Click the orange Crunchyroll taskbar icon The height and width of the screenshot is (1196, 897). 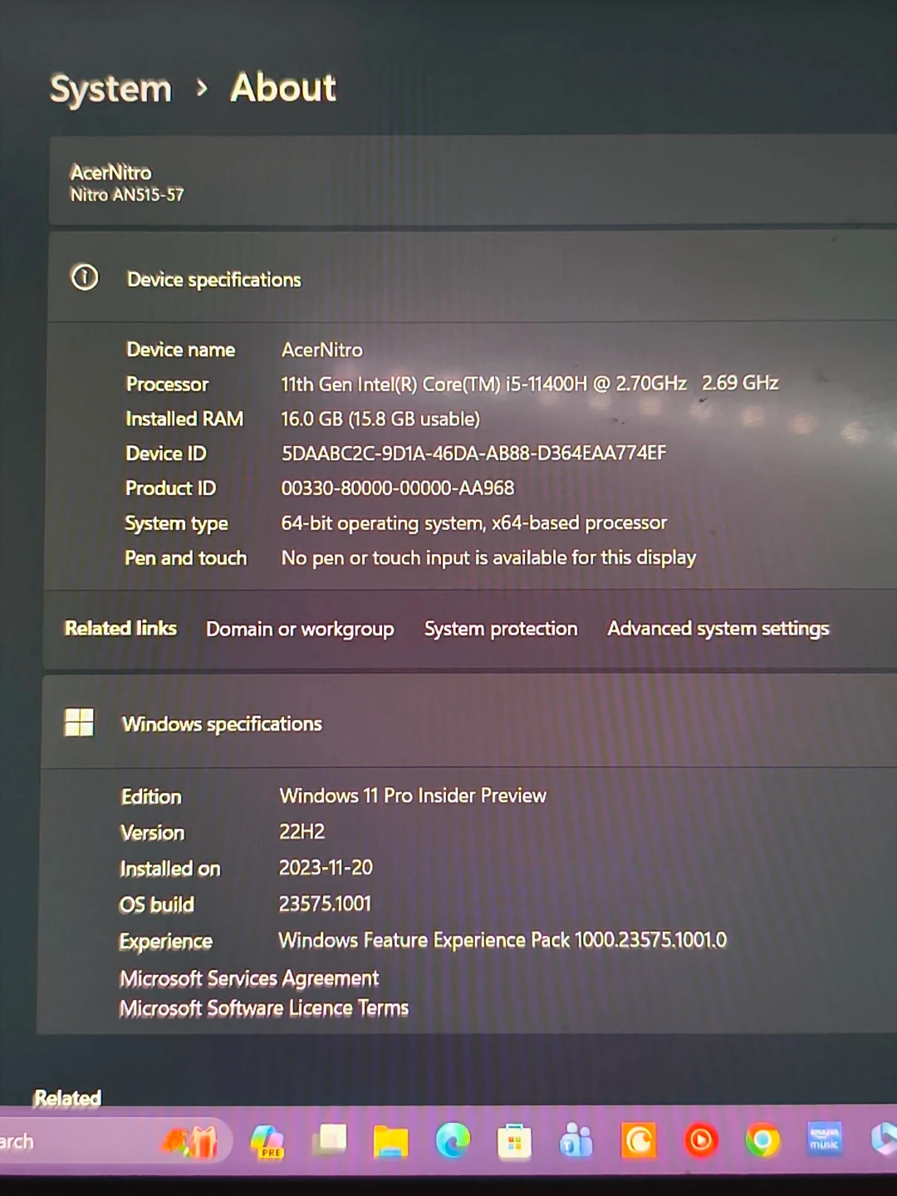coord(639,1141)
